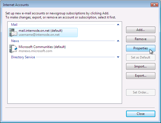This screenshot has width=161, height=123.
Task: Collapse the News section chevron
Action: click(x=118, y=41)
